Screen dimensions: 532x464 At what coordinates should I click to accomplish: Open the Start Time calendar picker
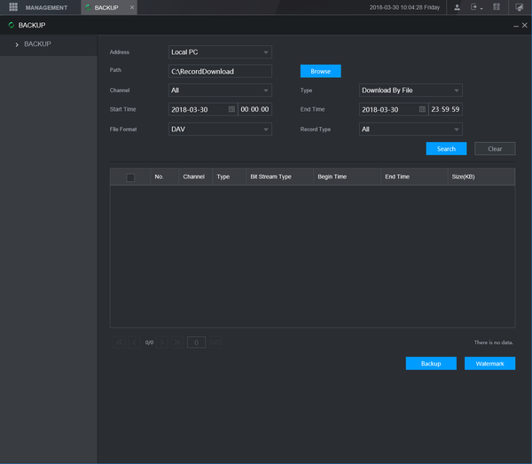231,109
